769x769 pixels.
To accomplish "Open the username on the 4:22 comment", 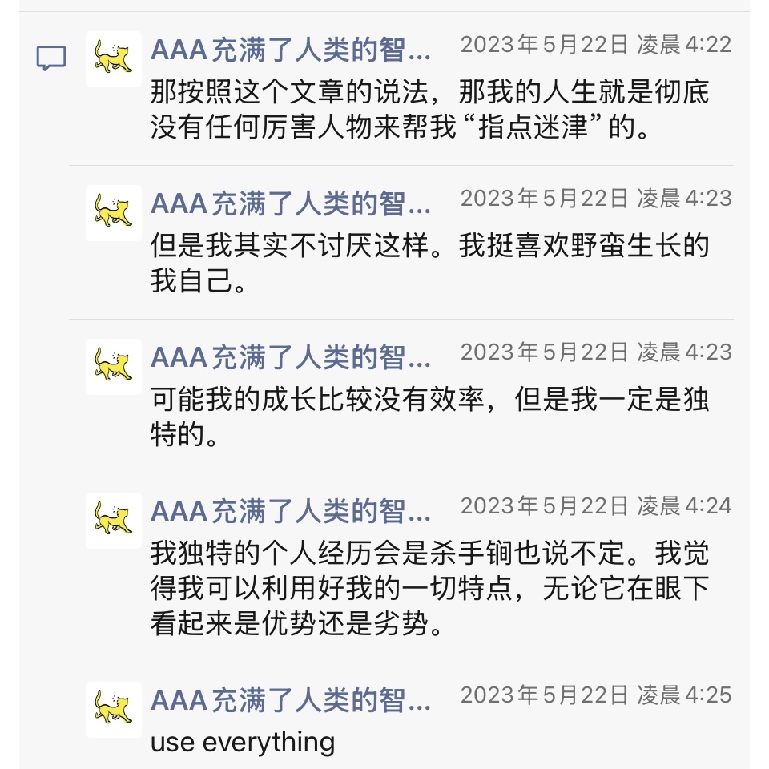I will pos(291,51).
